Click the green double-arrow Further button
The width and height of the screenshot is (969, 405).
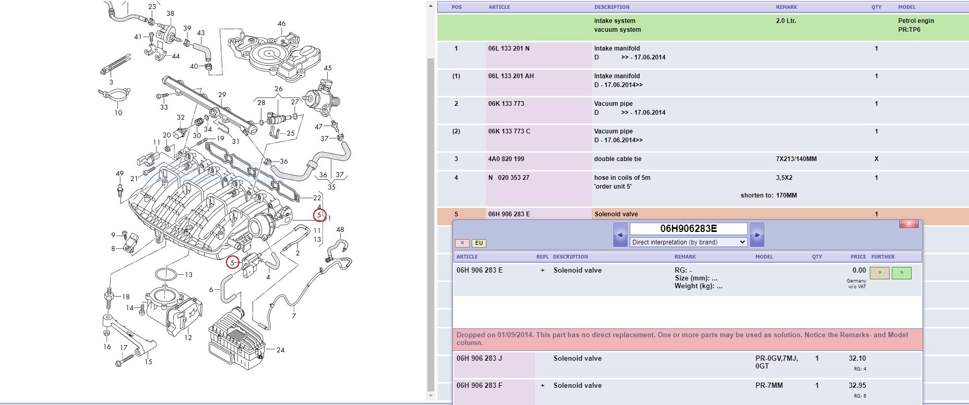tap(901, 273)
